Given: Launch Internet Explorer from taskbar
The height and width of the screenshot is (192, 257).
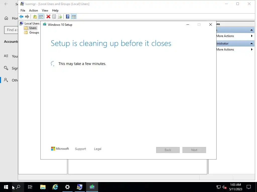Looking at the screenshot, I should (55, 187).
